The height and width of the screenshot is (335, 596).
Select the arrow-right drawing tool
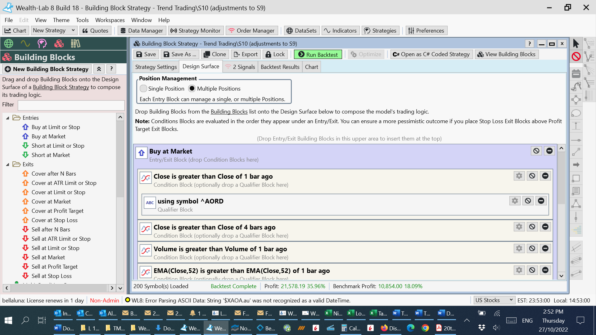coord(576,165)
